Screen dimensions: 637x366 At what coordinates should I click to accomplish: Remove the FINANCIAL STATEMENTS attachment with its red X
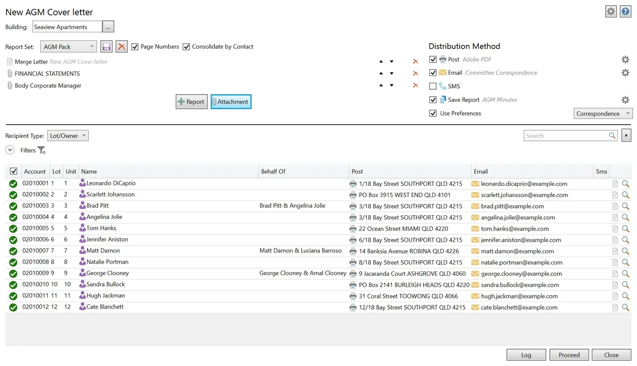click(x=416, y=74)
